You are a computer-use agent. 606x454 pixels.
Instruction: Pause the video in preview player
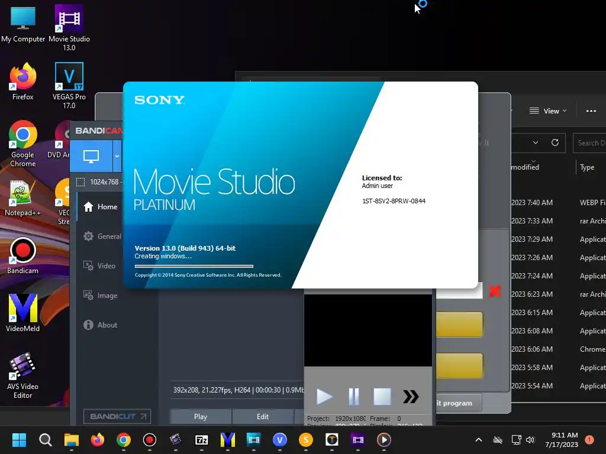354,397
